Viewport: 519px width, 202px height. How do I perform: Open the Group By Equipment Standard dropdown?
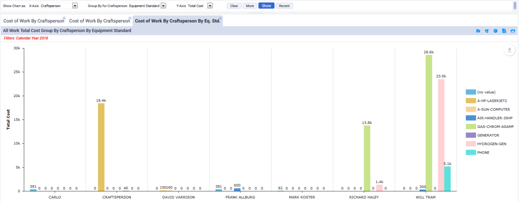point(163,6)
